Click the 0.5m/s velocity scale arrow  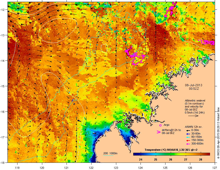coord(193,116)
